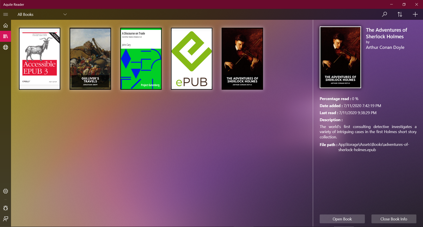Open the online catalog globe icon
The width and height of the screenshot is (423, 227).
[5, 47]
